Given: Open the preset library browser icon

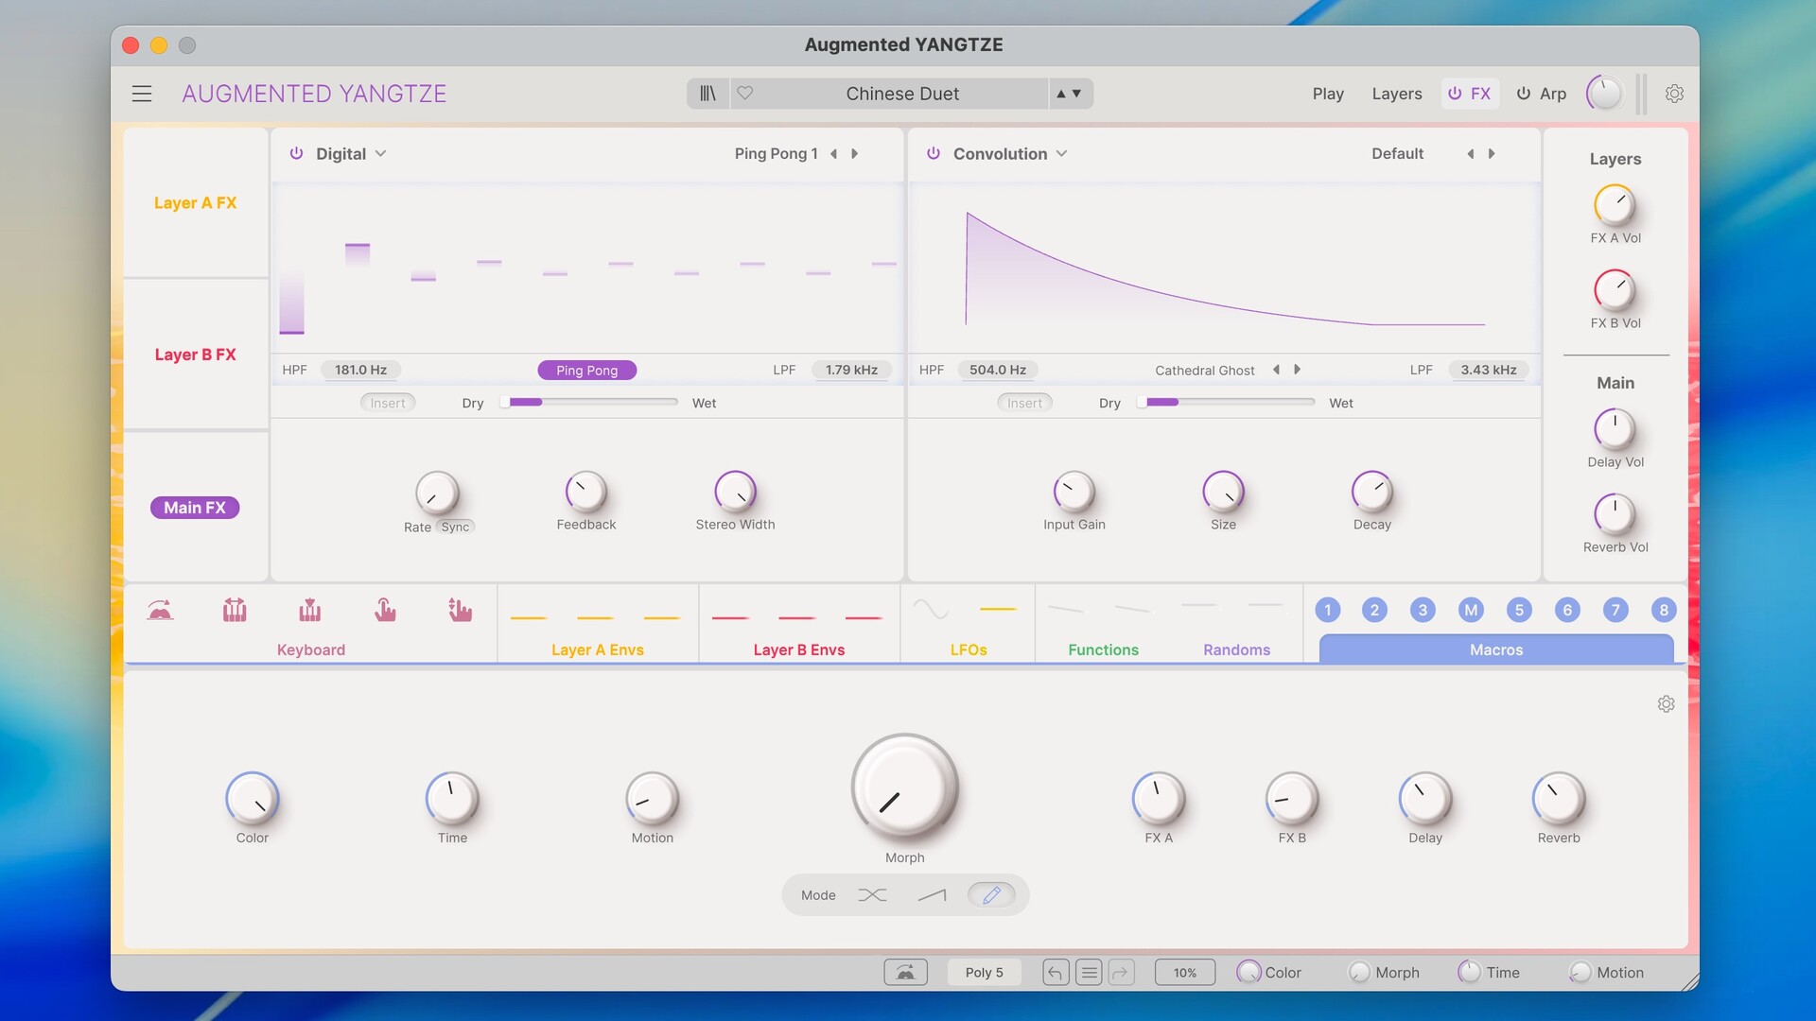Looking at the screenshot, I should 707,94.
